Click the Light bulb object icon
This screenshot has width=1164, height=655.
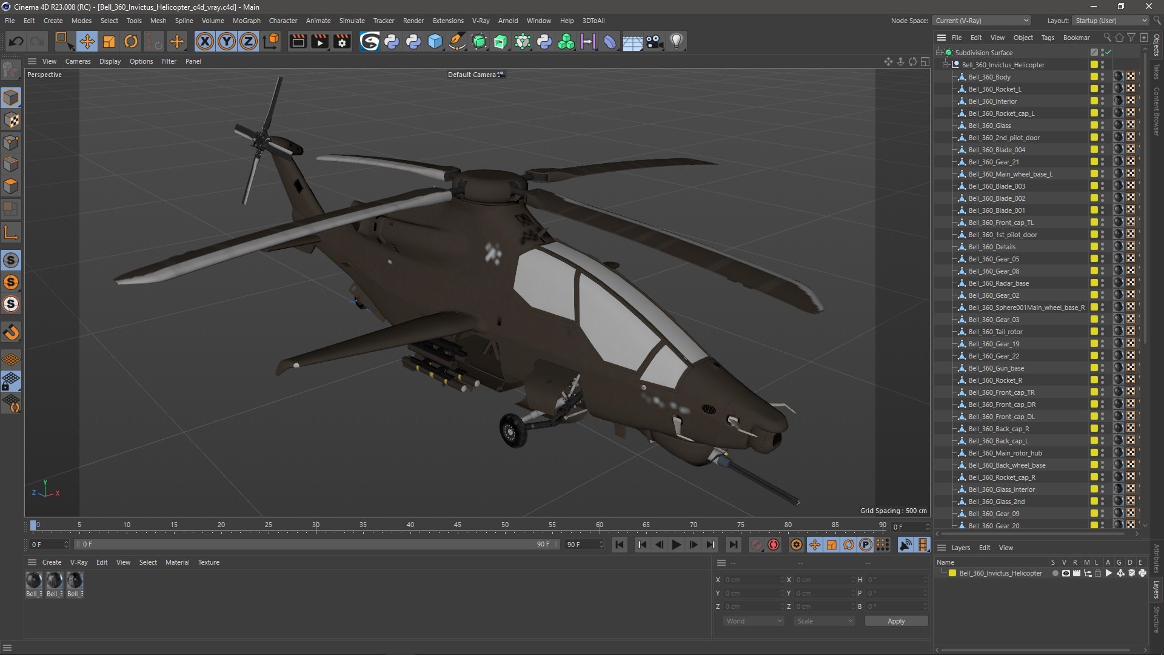point(677,41)
